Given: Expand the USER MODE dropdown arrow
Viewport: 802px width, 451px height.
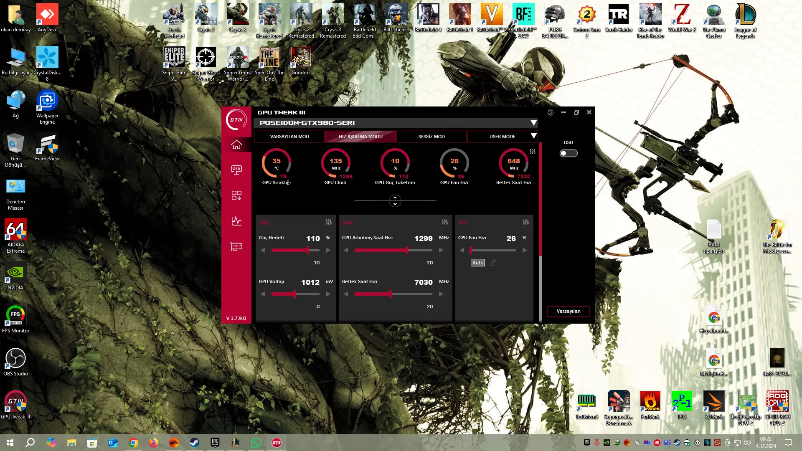Looking at the screenshot, I should point(533,136).
